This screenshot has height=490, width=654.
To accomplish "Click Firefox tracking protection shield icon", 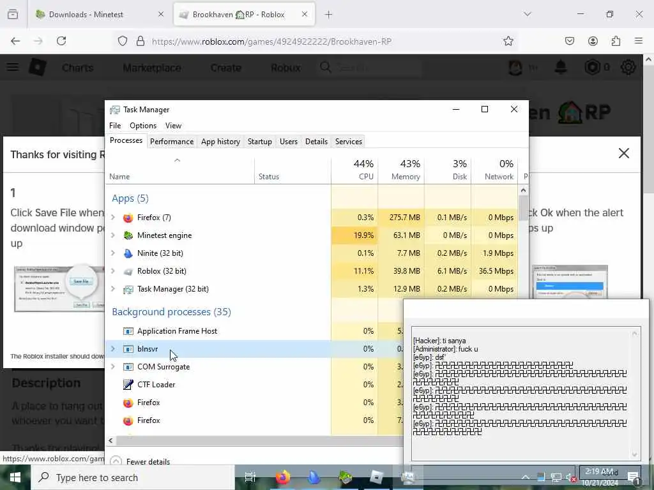I will pyautogui.click(x=122, y=41).
